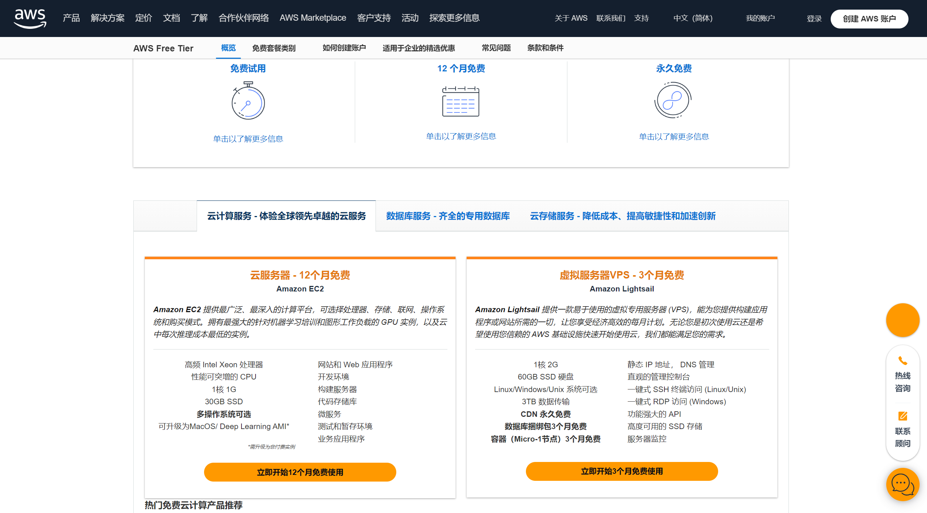This screenshot has width=927, height=513.
Task: Click the 容器（Micro-1节点）3个月免费 text
Action: tap(546, 439)
